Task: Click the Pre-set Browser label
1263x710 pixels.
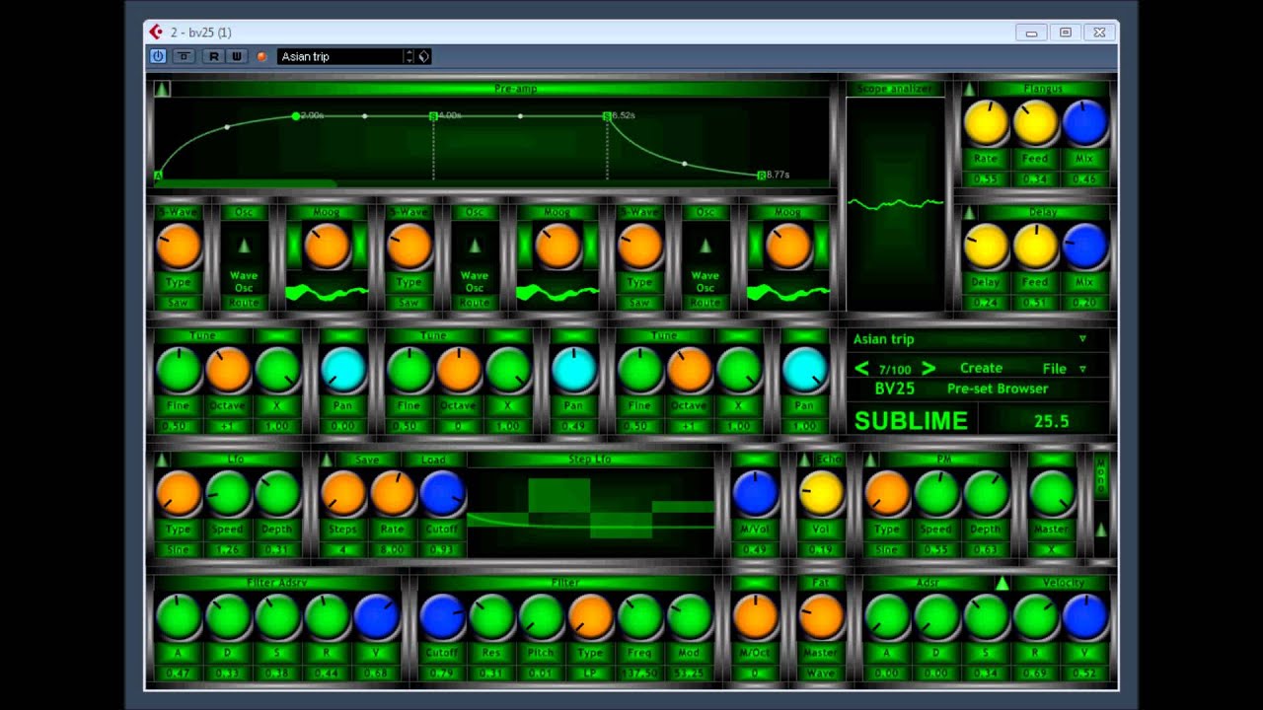Action: pos(998,389)
